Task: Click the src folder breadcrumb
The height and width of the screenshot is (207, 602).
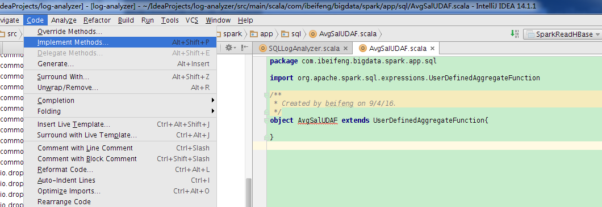Action: coord(9,34)
